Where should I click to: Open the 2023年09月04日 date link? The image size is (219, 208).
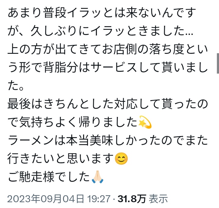(x=46, y=199)
